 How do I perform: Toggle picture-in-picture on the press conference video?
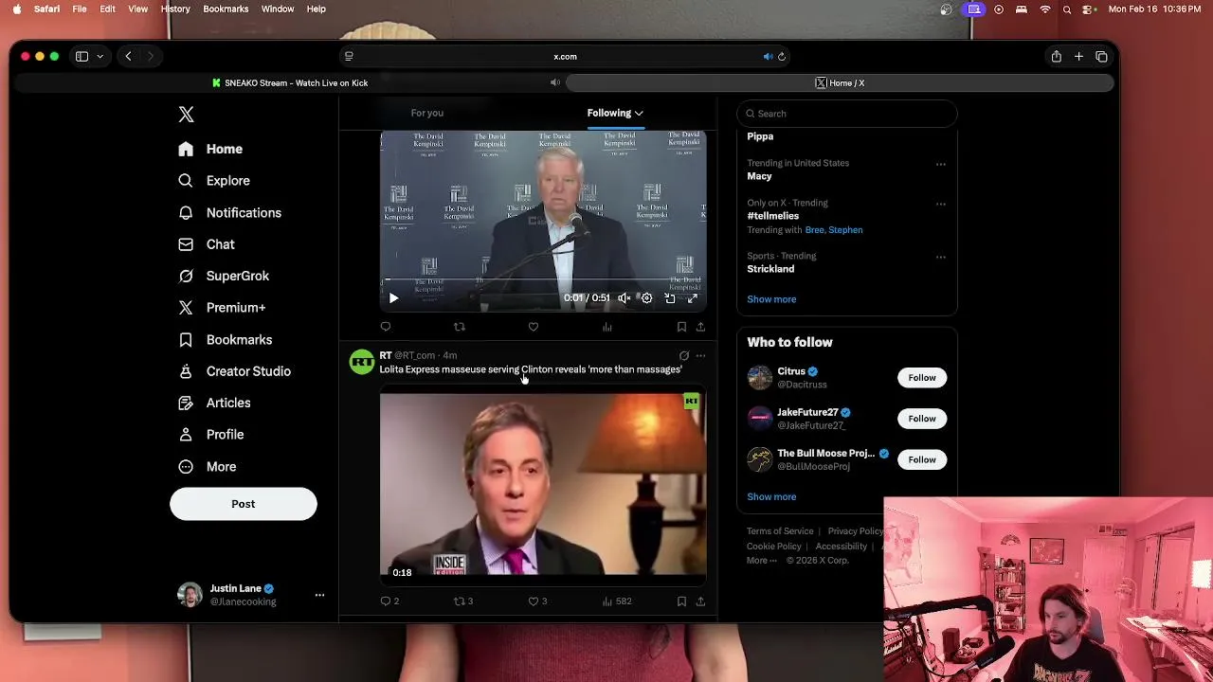670,298
